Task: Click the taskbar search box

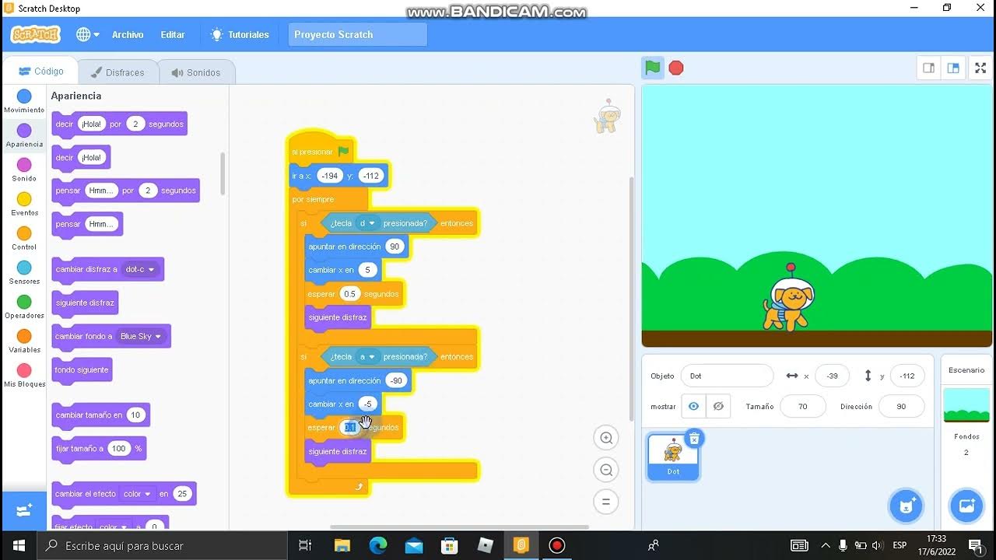Action: point(163,545)
